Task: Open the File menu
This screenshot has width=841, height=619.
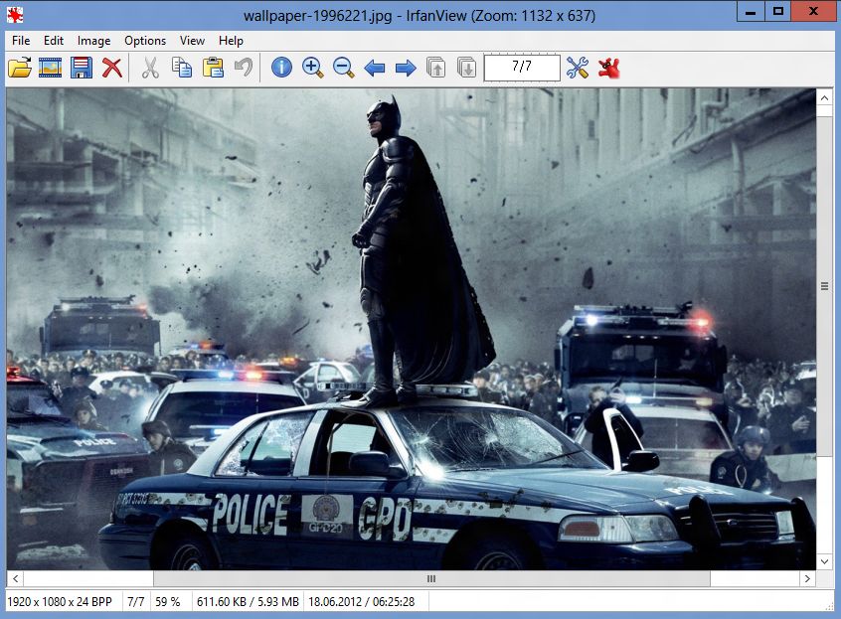Action: point(21,41)
